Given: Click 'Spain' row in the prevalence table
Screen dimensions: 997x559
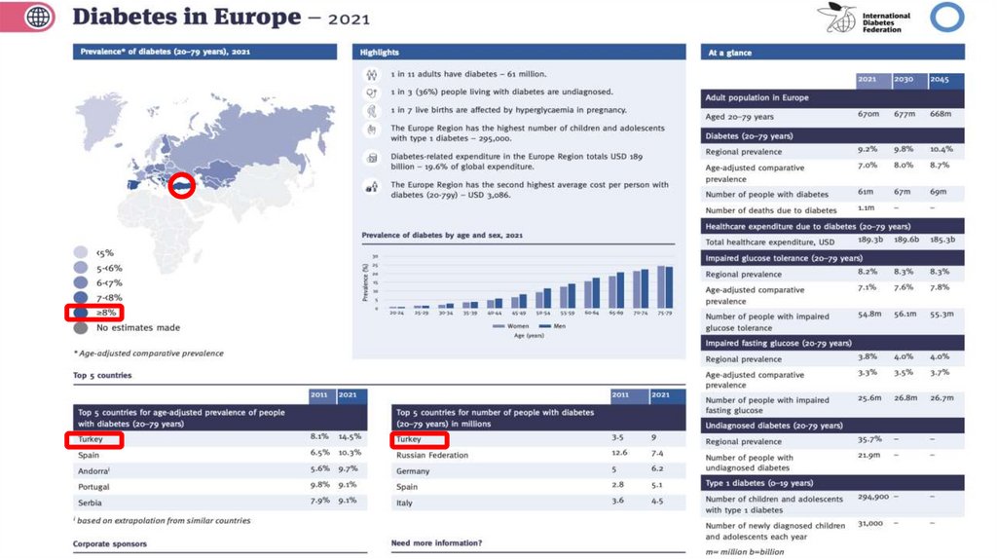Looking at the screenshot, I should click(x=220, y=455).
